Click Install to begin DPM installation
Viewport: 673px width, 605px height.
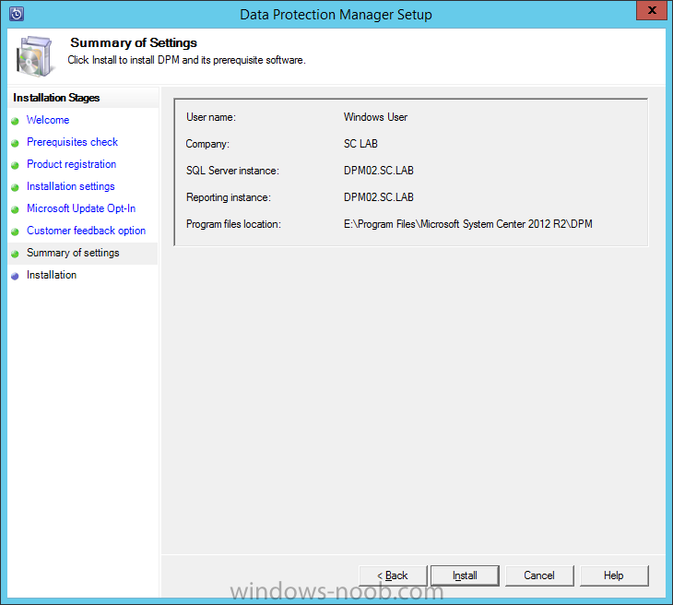465,575
